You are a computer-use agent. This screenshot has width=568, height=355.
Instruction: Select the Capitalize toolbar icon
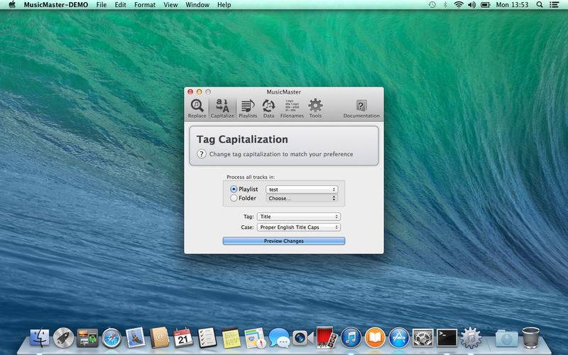click(x=222, y=109)
